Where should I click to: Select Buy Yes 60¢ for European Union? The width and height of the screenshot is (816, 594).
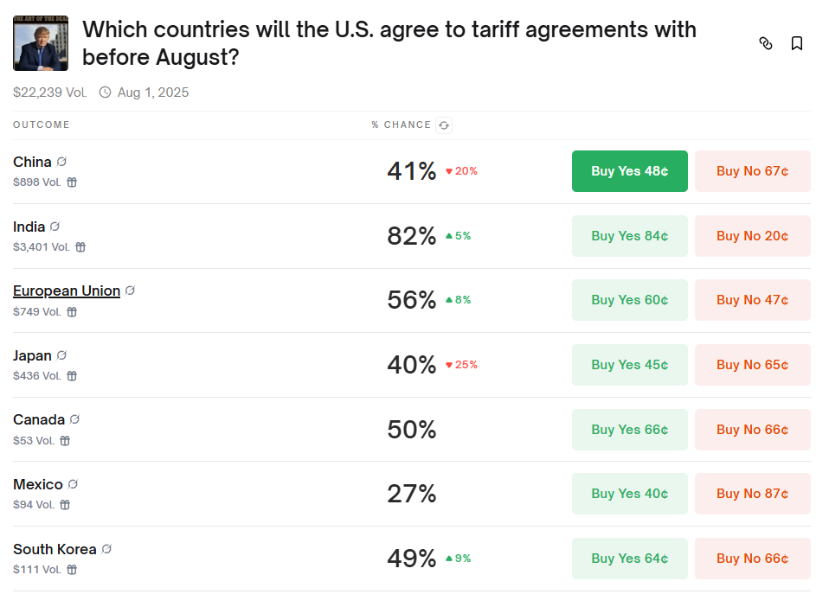pos(630,300)
